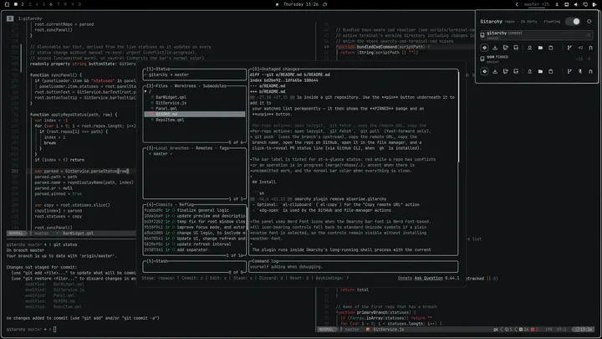The height and width of the screenshot is (339, 602).
Task: Switch to the Worktrees tab
Action: pos(185,85)
